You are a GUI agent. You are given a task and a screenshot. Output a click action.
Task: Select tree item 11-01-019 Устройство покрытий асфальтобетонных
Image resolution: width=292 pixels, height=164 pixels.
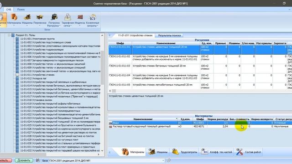50,103
